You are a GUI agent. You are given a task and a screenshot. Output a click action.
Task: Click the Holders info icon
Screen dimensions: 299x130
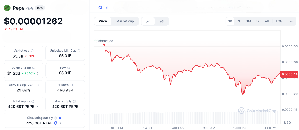71,85
